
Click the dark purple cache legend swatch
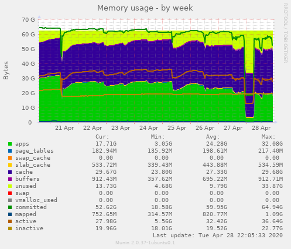(x=10, y=172)
